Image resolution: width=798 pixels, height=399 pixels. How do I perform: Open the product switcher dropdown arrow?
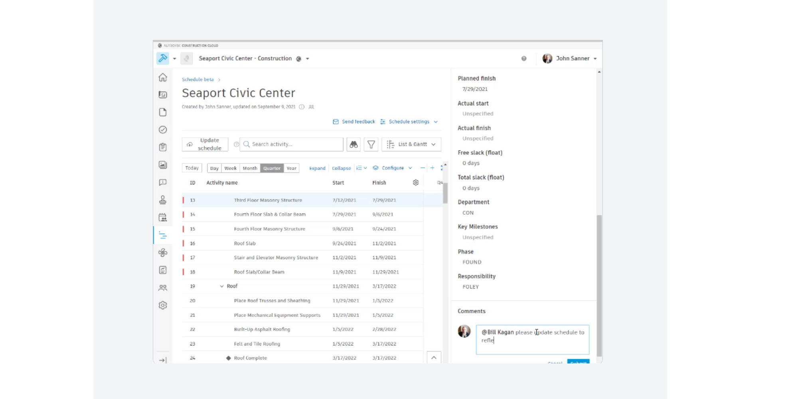[x=174, y=59]
